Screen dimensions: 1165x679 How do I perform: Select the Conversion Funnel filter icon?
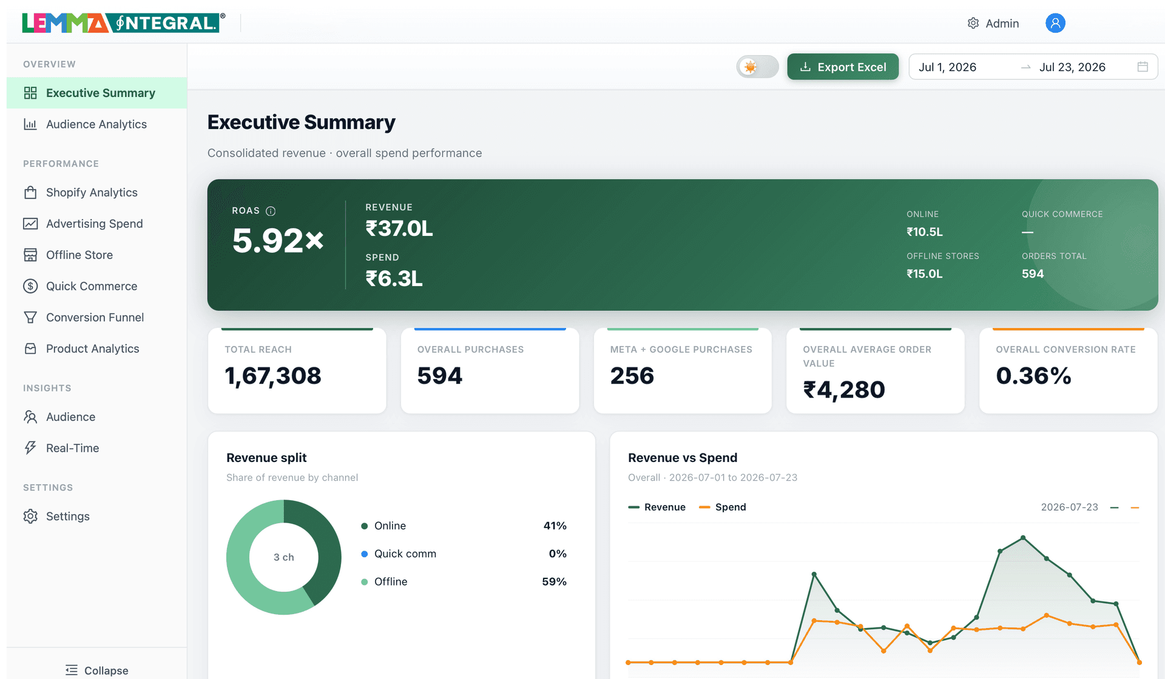30,317
